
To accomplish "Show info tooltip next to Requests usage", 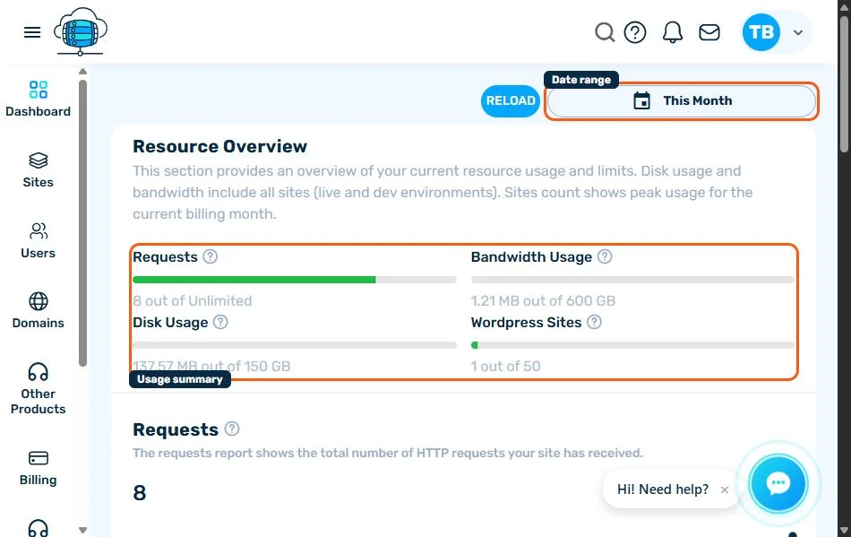I will [x=210, y=256].
